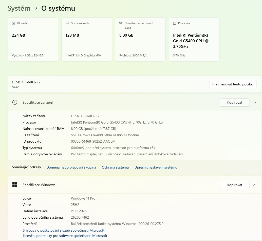Click the info icon beside Specifikace zařízení

[x=15, y=102]
